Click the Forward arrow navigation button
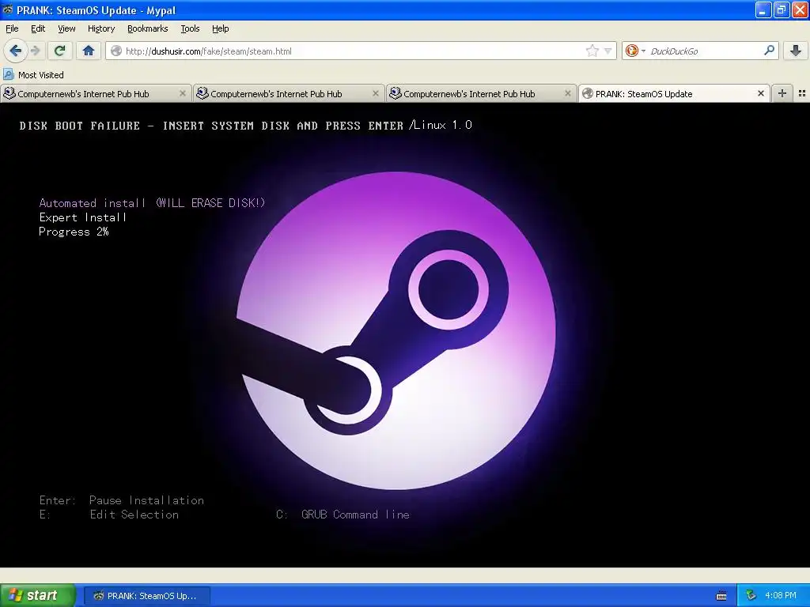Image resolution: width=810 pixels, height=607 pixels. [35, 51]
